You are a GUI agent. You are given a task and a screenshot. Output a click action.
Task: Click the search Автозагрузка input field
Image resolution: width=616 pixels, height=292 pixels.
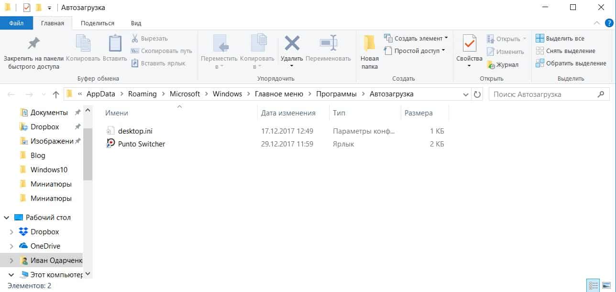(x=543, y=94)
